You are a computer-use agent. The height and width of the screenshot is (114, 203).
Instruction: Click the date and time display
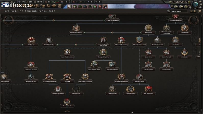click(181, 2)
